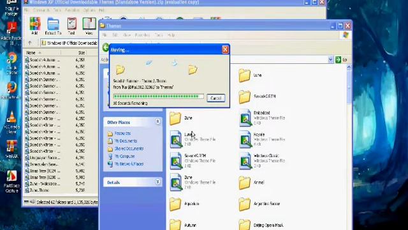This screenshot has height=230, width=408.
Task: Select the Luna Windows Theme File
Action: pos(193,139)
